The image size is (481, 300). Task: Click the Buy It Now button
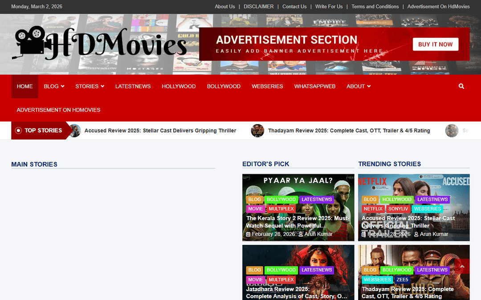[435, 44]
